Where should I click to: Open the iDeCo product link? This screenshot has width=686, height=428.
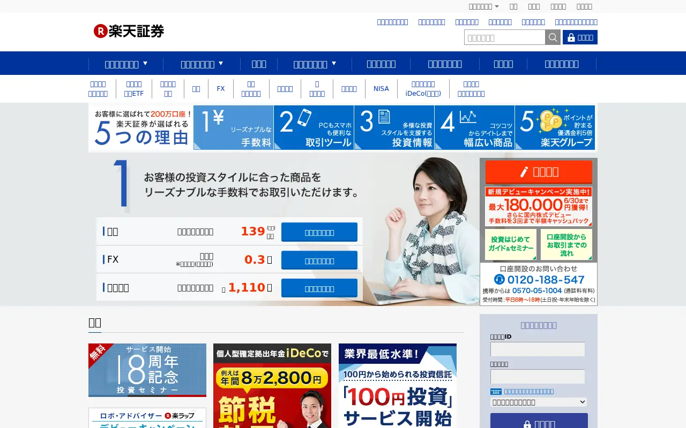coord(423,89)
